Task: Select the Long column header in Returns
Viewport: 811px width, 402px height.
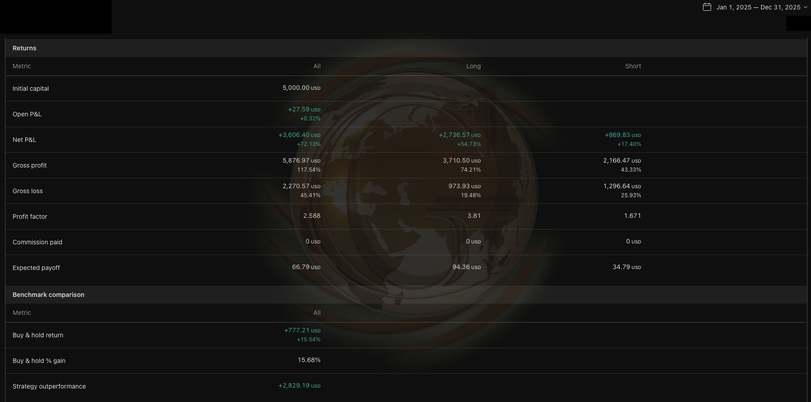Action: (473, 66)
